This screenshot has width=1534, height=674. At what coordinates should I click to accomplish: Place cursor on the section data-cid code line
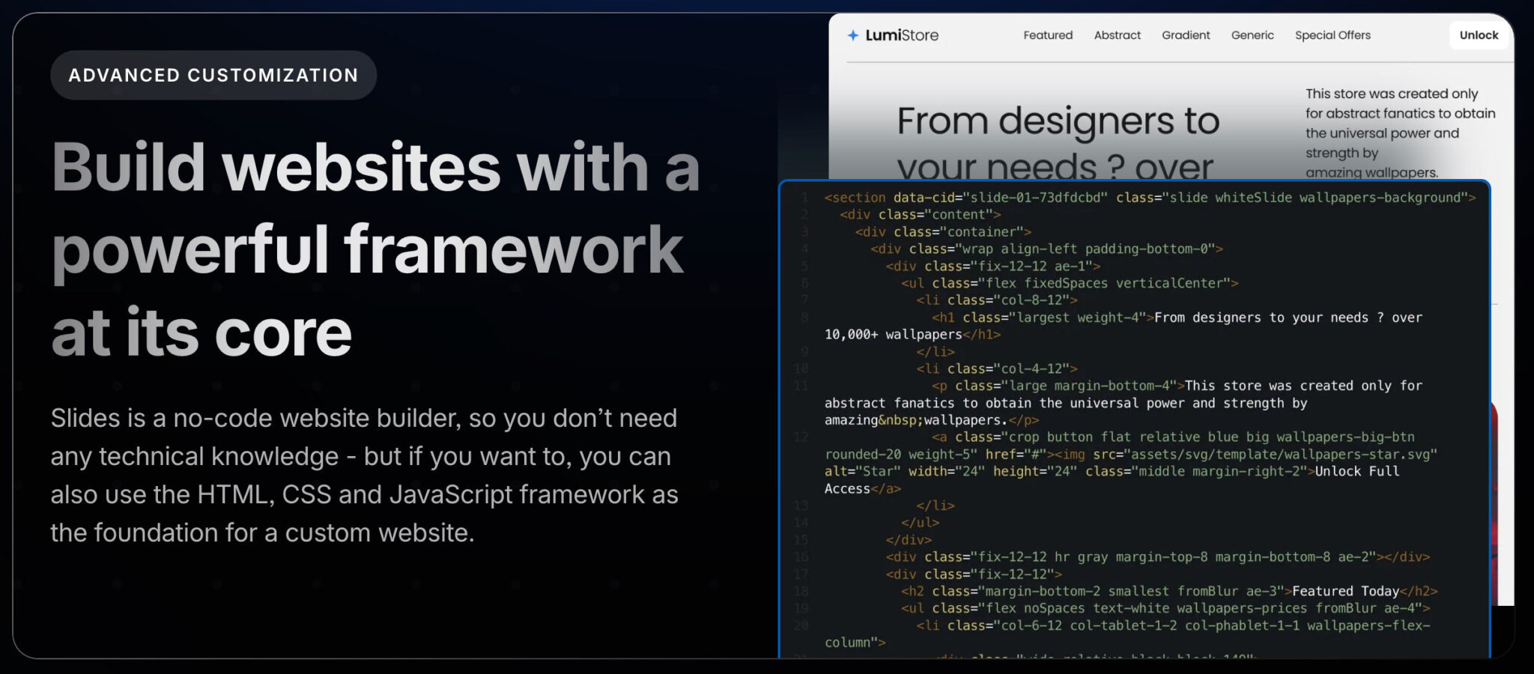[x=1149, y=198]
